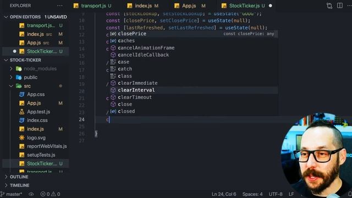Open Explorer more actions ellipsis
Image resolution: width=352 pixels, height=198 pixels.
pyautogui.click(x=60, y=5)
